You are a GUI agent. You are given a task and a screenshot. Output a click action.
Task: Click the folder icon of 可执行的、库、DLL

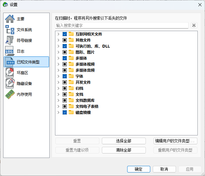71,46
